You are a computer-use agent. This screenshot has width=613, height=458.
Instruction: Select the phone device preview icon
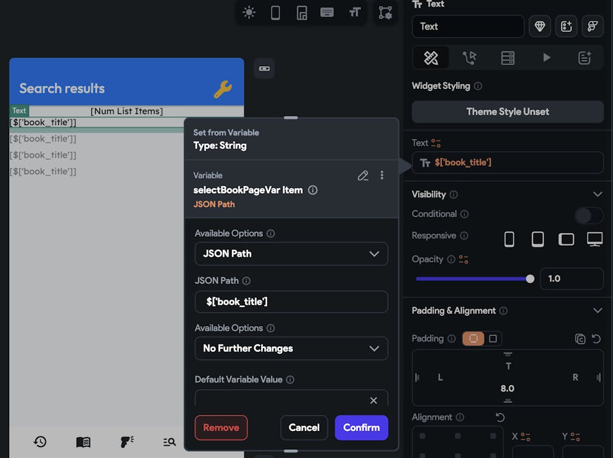tap(275, 12)
